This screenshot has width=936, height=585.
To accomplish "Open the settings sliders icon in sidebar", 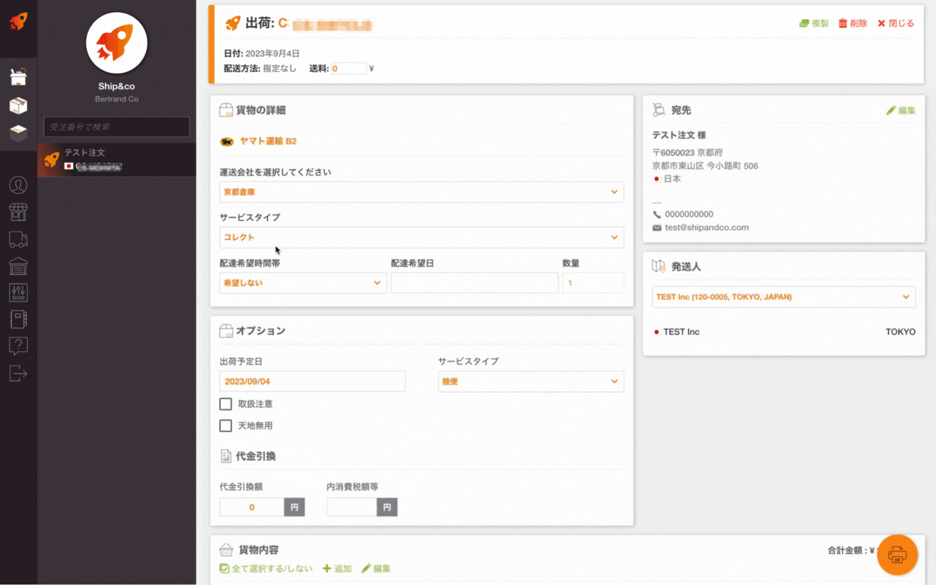I will tap(18, 292).
